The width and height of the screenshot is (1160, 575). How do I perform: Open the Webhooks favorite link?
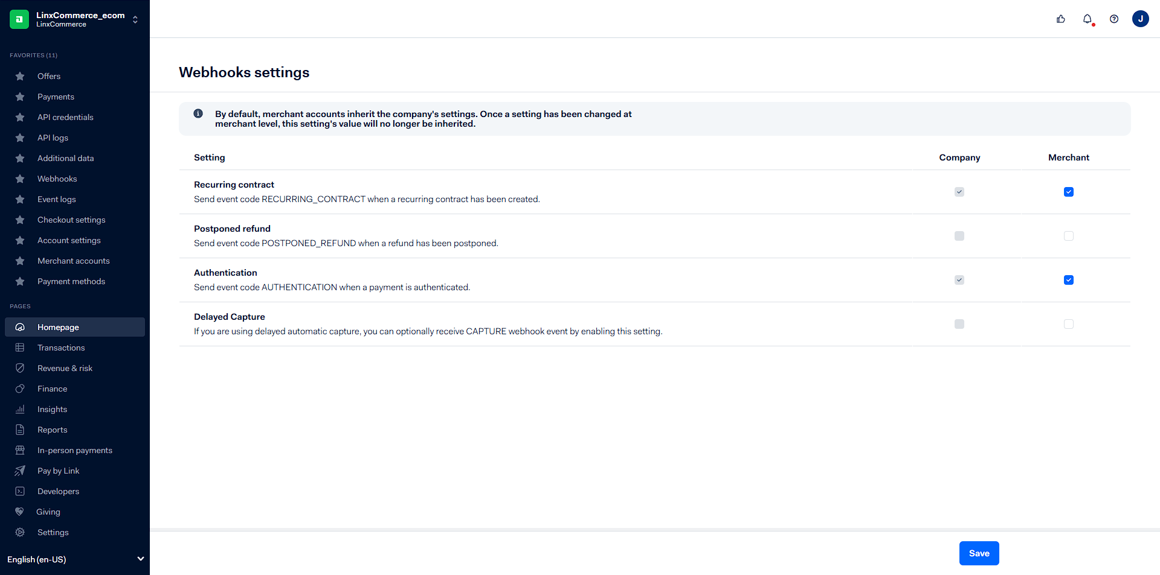click(57, 179)
